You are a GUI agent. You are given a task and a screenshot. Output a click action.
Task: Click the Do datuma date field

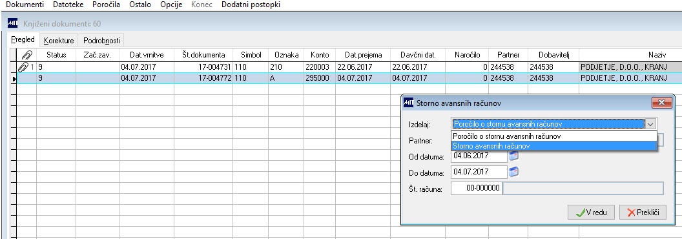tap(479, 172)
